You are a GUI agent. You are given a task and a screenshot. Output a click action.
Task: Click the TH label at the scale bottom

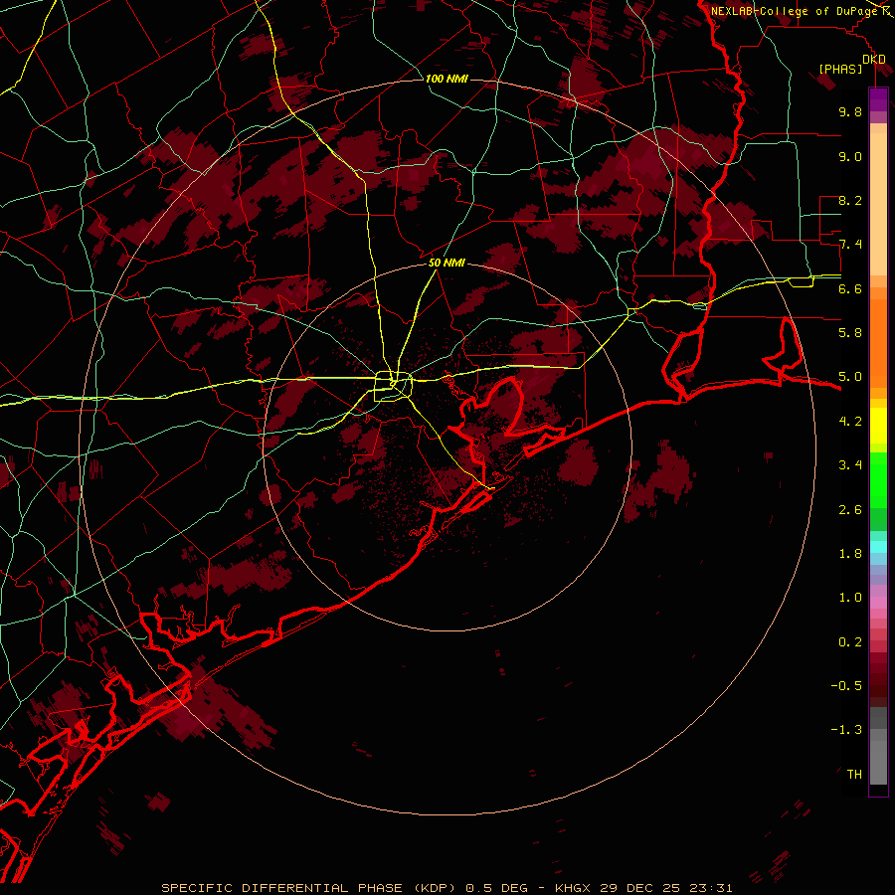pyautogui.click(x=854, y=775)
